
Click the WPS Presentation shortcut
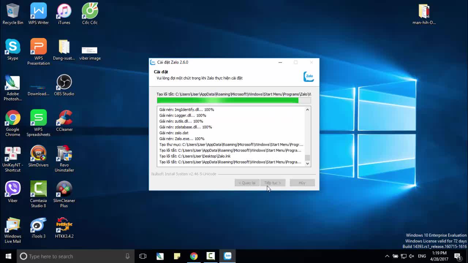click(38, 52)
